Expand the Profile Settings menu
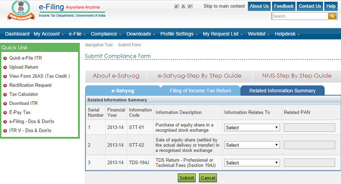Screen dimensions: 341x184 coord(179,34)
